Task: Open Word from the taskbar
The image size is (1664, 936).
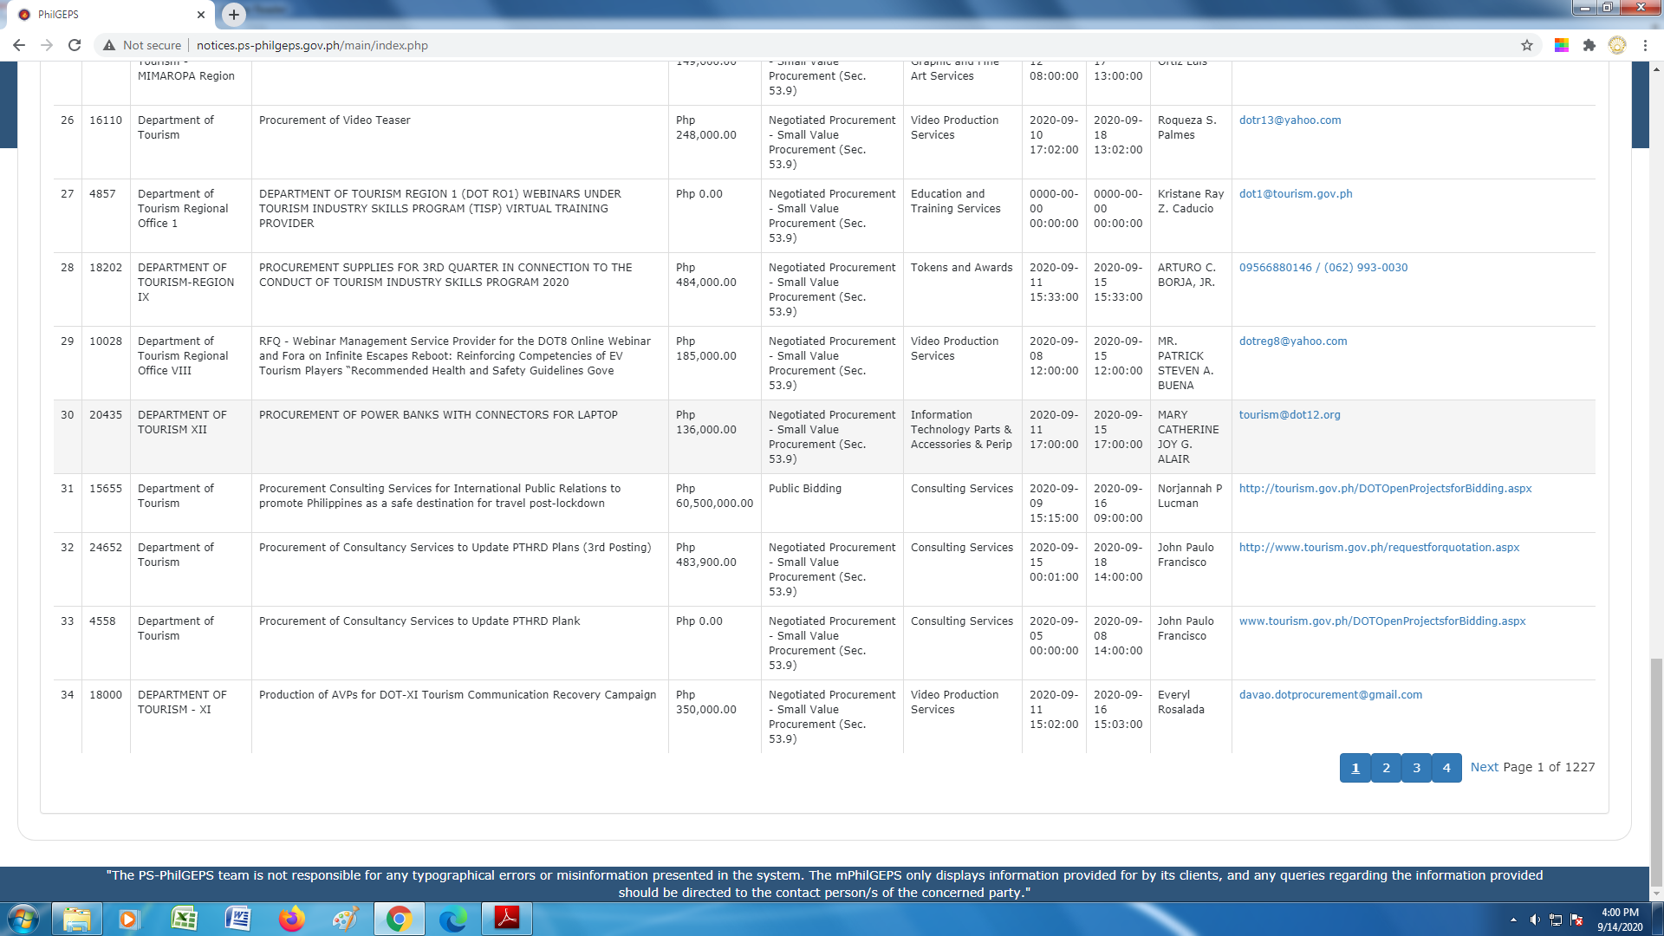Action: click(238, 919)
